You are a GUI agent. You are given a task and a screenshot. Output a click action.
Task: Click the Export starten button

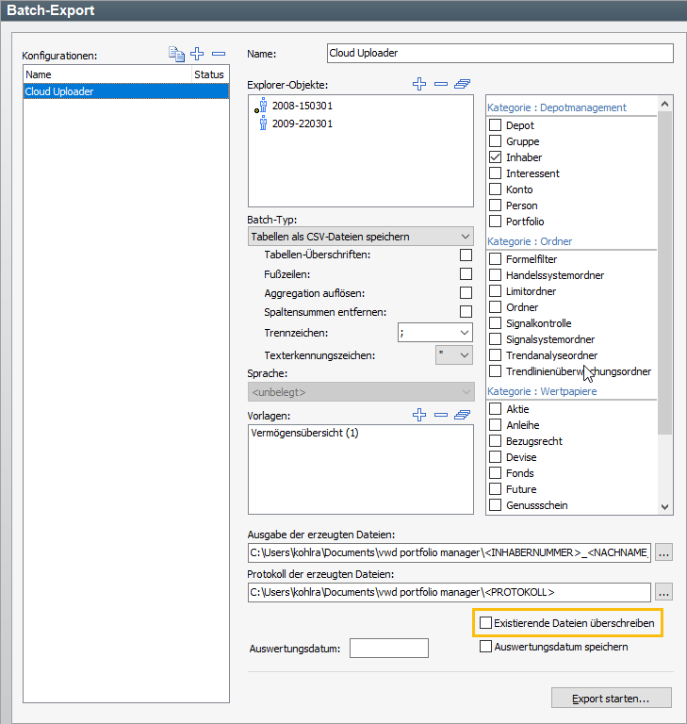[611, 699]
